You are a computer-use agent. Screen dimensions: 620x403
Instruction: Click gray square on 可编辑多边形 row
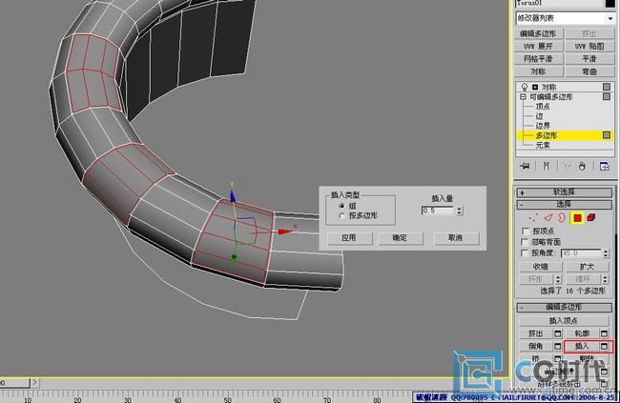pos(606,96)
